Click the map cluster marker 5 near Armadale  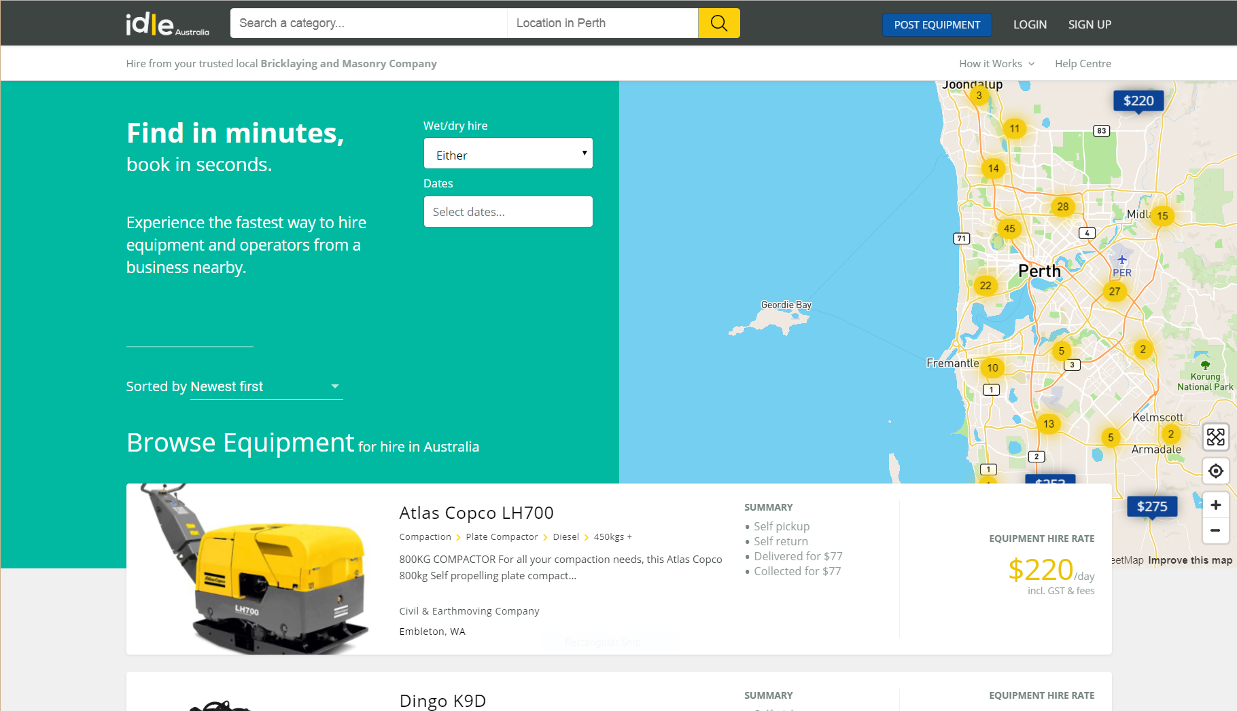(1111, 437)
